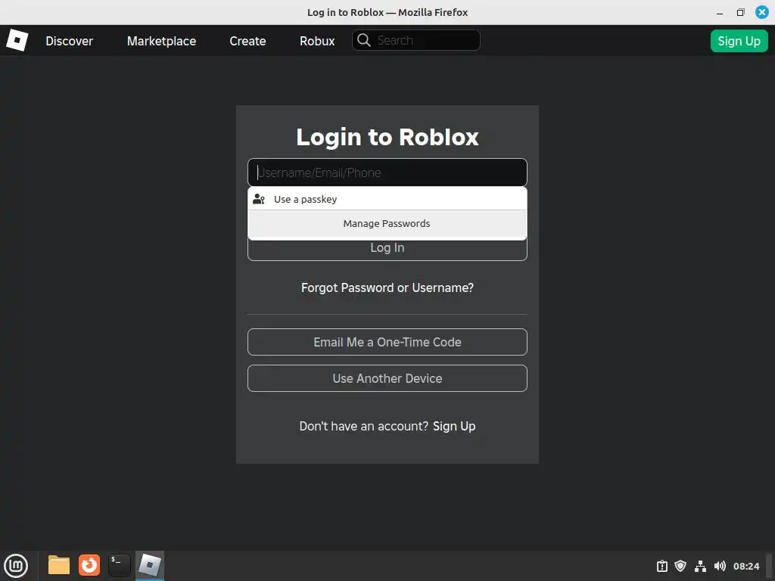Click the Log In button
Image resolution: width=775 pixels, height=581 pixels.
pyautogui.click(x=387, y=248)
